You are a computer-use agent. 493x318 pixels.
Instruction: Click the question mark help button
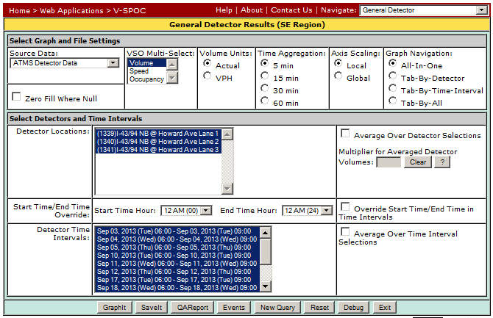441,162
